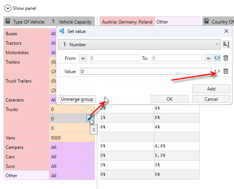Click the 5,3% cell
The image size is (234, 189).
(177, 155)
